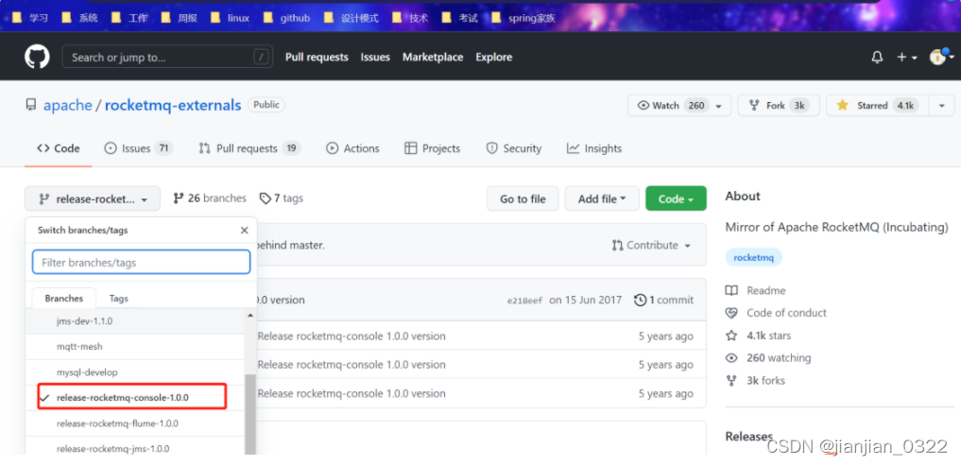Screen dimensions: 961x465
Task: Open the 设计模式 bookmarks folder
Action: pyautogui.click(x=352, y=18)
